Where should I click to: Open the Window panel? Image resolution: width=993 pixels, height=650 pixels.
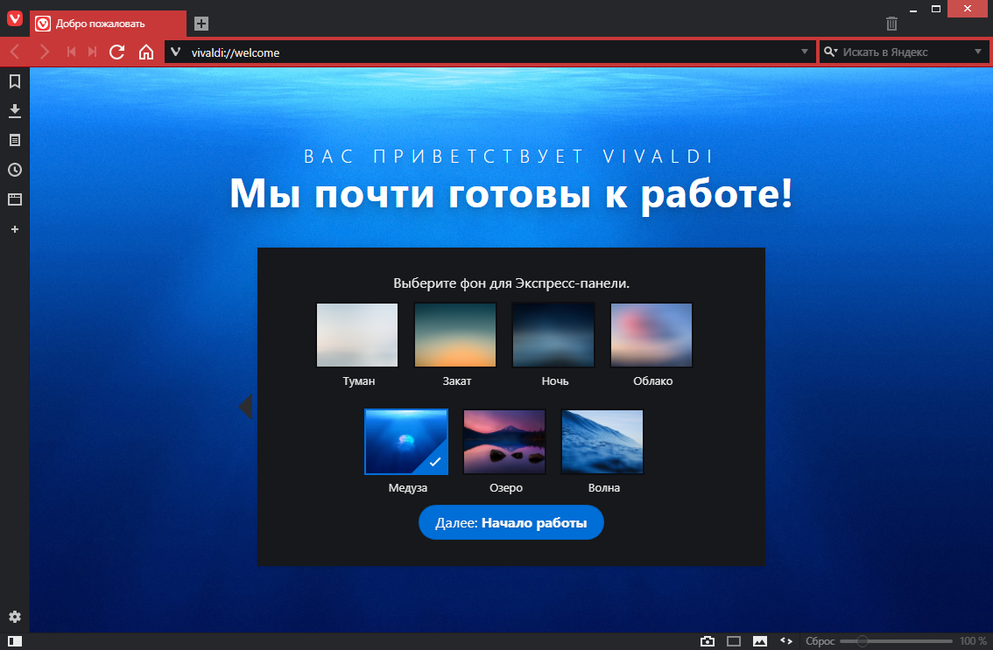[x=15, y=199]
